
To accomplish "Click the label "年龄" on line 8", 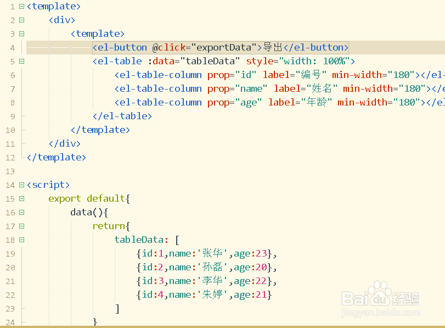I will point(316,102).
